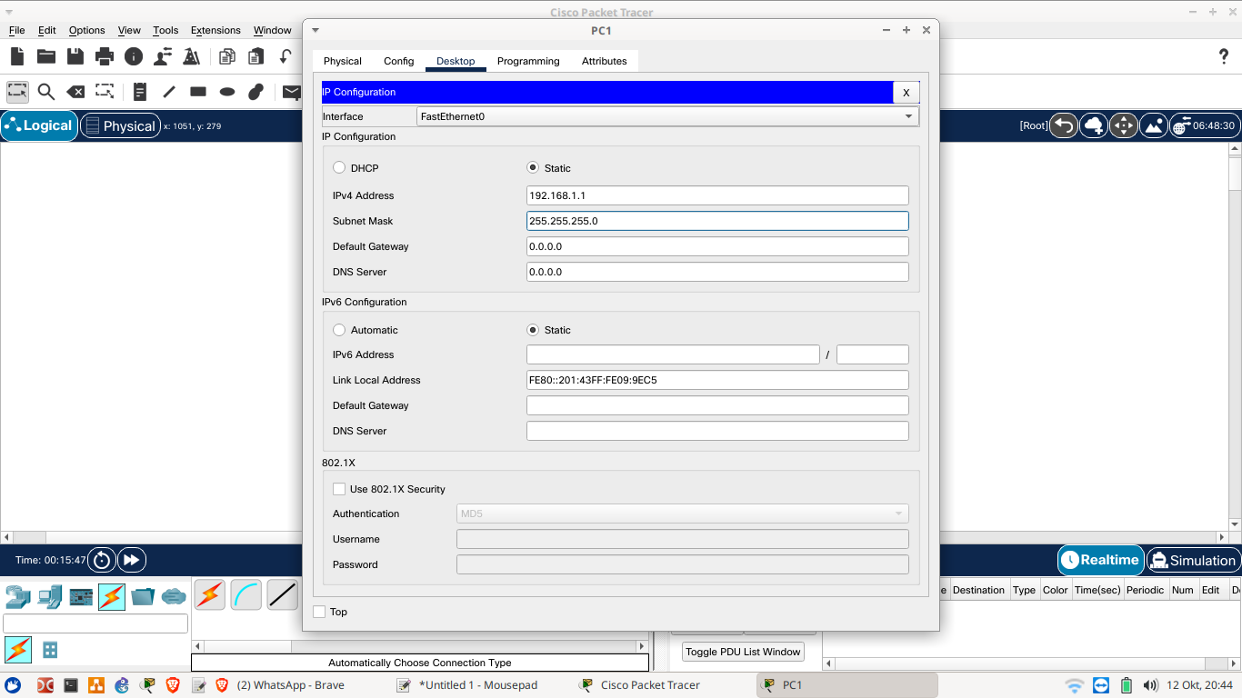The width and height of the screenshot is (1242, 698).
Task: Open Untitled 1 - Mousepad taskbar item
Action: point(467,685)
